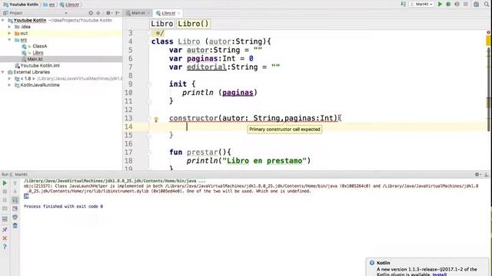The image size is (492, 276).
Task: Click the editor vertical scrollbar
Action: [x=489, y=89]
